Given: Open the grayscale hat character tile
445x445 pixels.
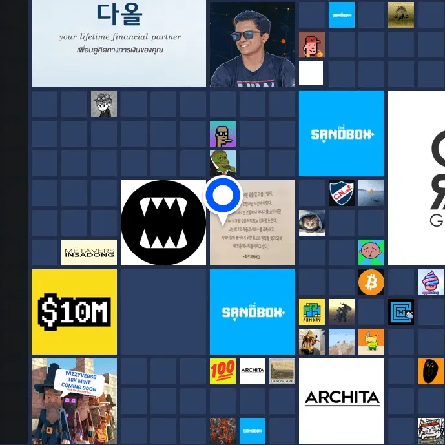Looking at the screenshot, I should click(103, 104).
